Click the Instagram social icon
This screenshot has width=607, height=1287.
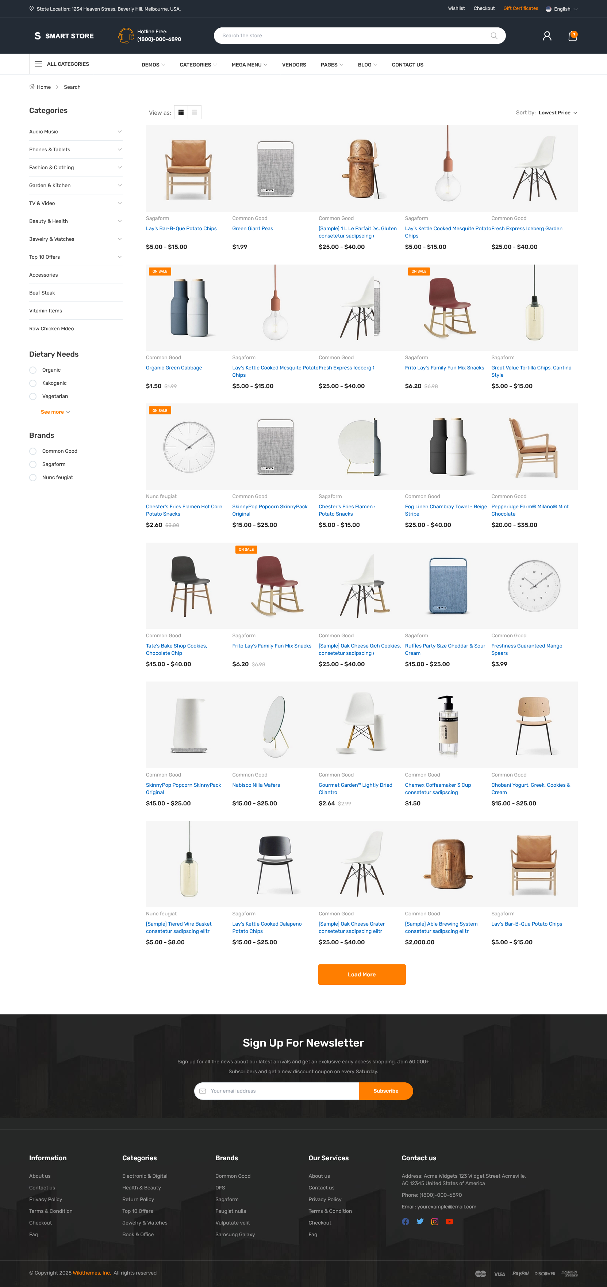[435, 1222]
